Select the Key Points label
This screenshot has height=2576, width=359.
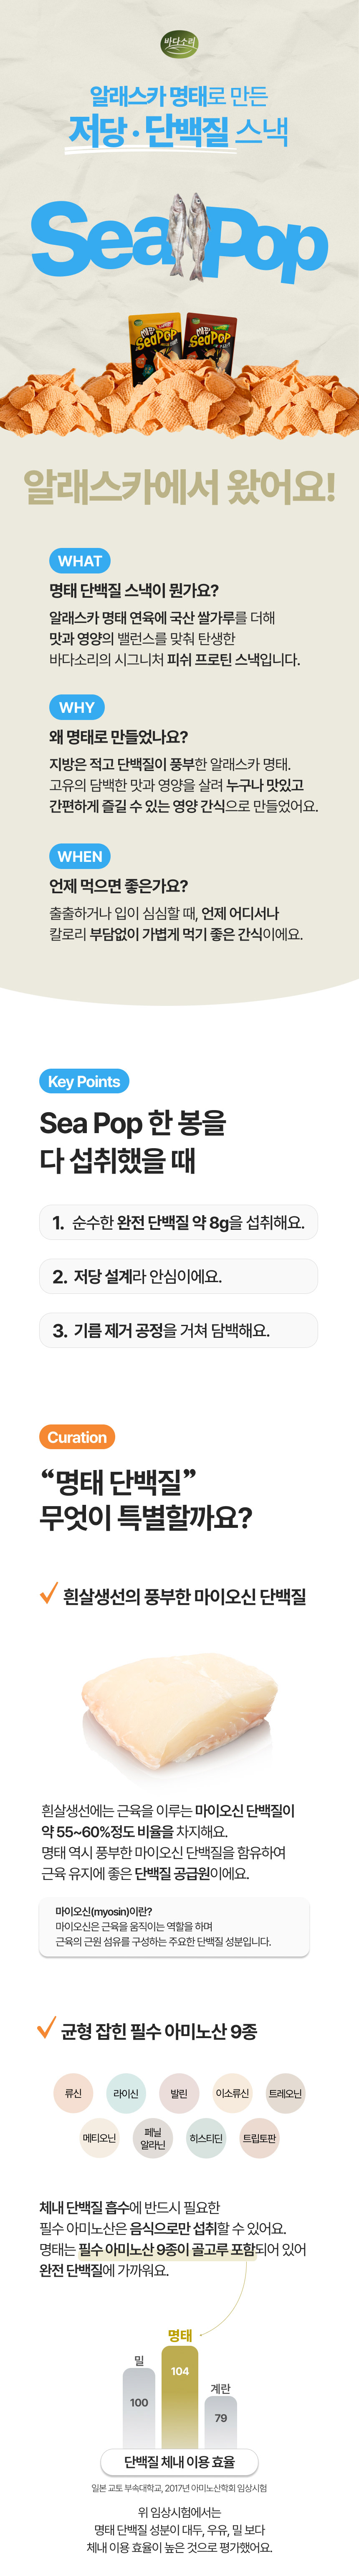point(84,1081)
